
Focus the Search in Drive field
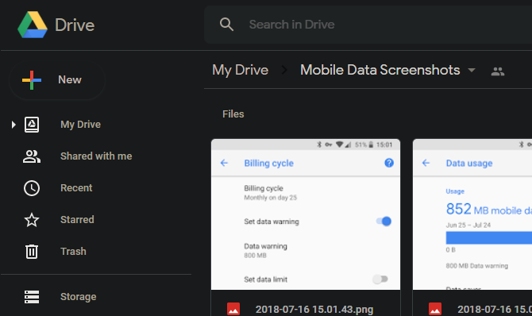pyautogui.click(x=368, y=25)
